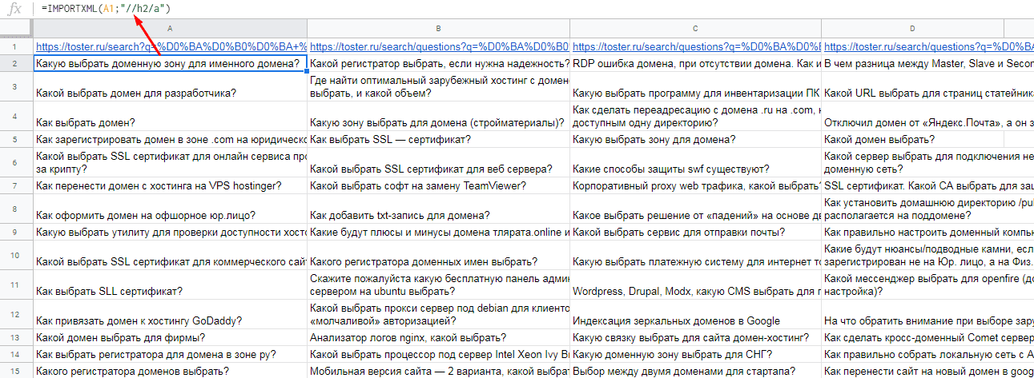This screenshot has height=378, width=1034.
Task: Select cell 'Какую доменную зону выбрать для СНГ?'
Action: (x=696, y=354)
